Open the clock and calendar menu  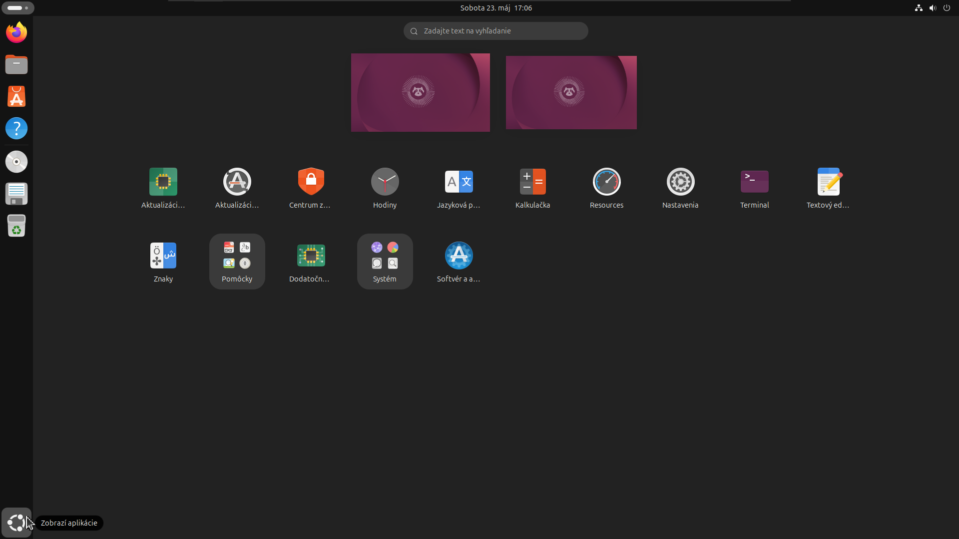(496, 8)
